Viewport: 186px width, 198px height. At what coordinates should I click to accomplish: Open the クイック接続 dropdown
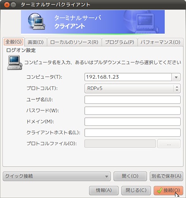(56, 176)
